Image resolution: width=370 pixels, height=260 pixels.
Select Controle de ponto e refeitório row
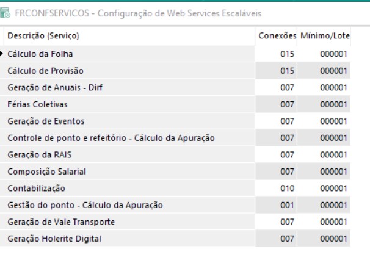point(110,138)
